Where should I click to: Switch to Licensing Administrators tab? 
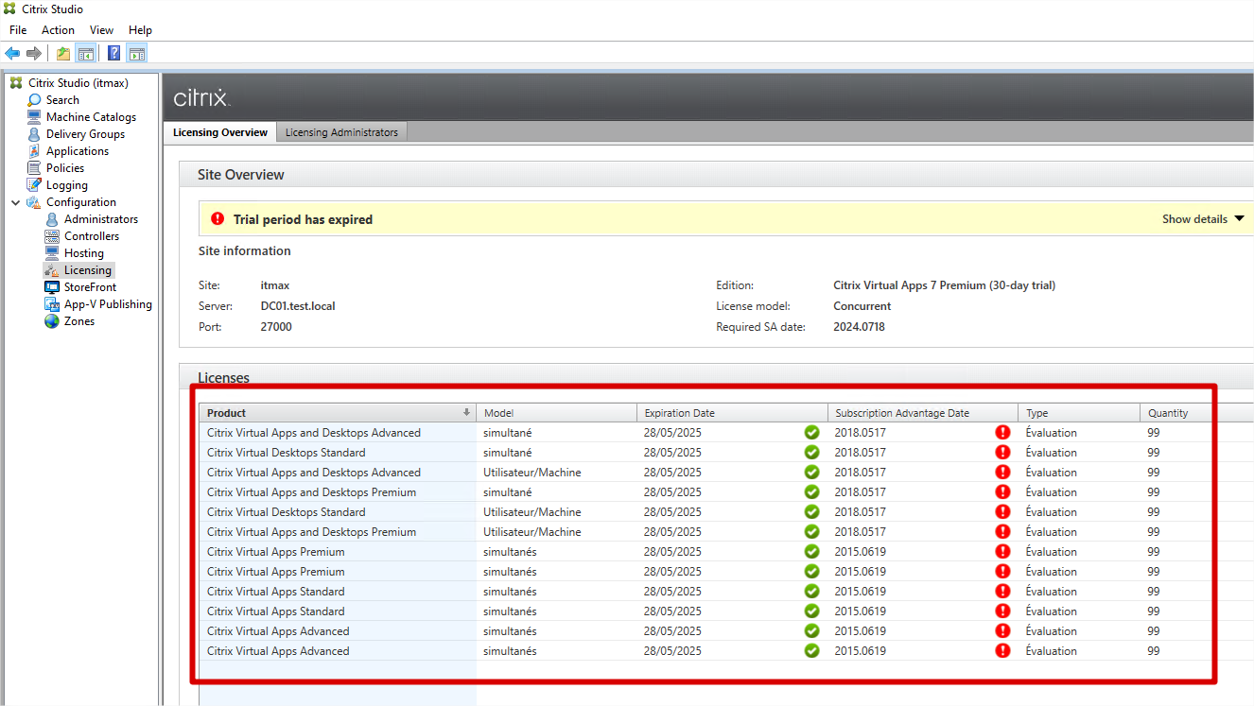click(x=341, y=132)
